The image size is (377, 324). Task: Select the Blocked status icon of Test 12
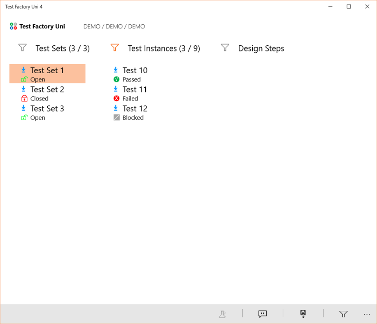(x=116, y=117)
